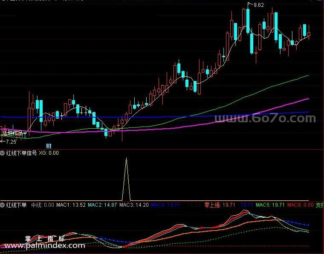
Task: Click the 7.25 low price label
Action: click(x=11, y=142)
